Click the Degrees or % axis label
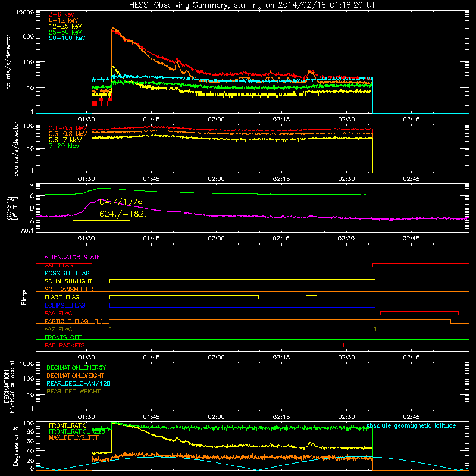The height and width of the screenshot is (476, 476). (15, 446)
